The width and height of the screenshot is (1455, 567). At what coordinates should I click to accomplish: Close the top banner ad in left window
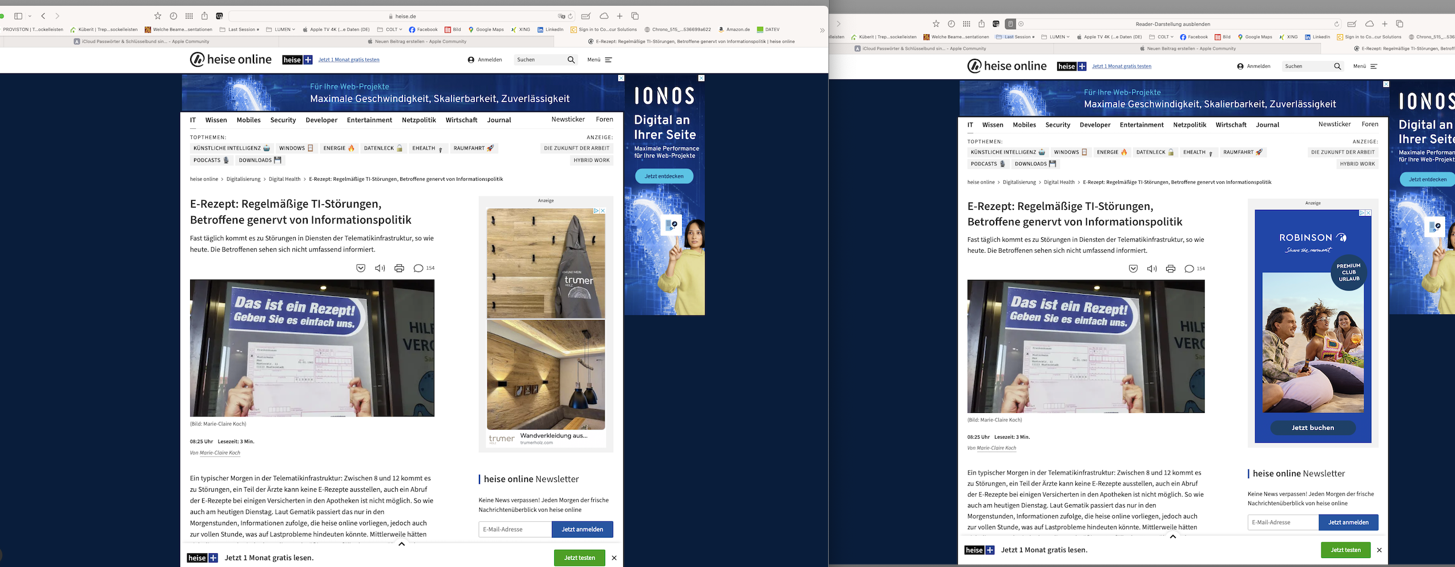pyautogui.click(x=621, y=78)
